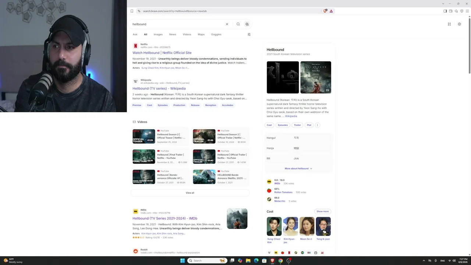Click Show more in Cast section

pyautogui.click(x=323, y=211)
